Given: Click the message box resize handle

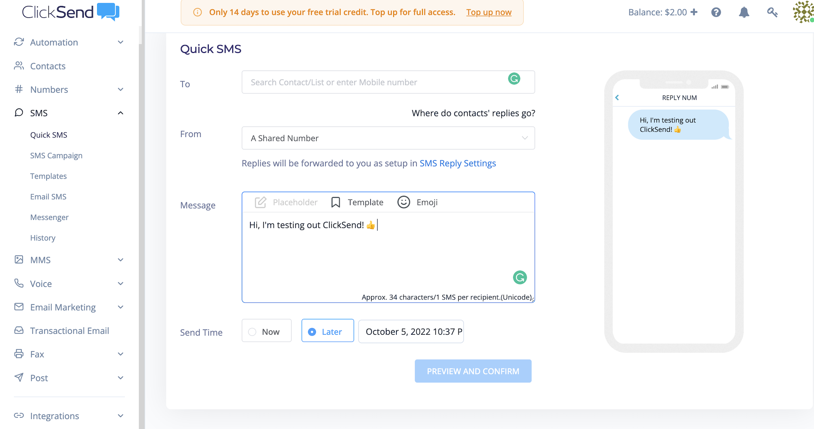Looking at the screenshot, I should pyautogui.click(x=532, y=300).
